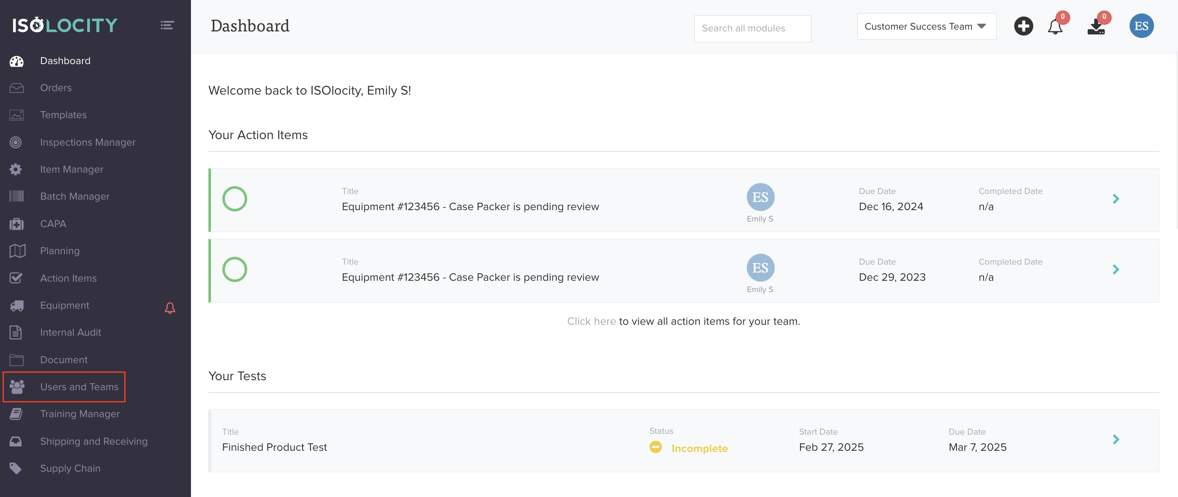Click the Batch Manager barcode icon

pyautogui.click(x=17, y=197)
